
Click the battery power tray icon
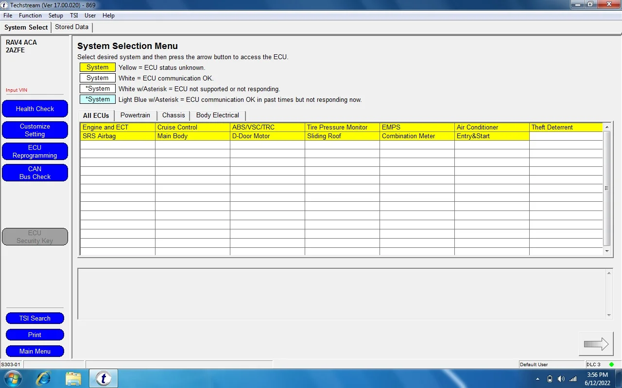[550, 379]
